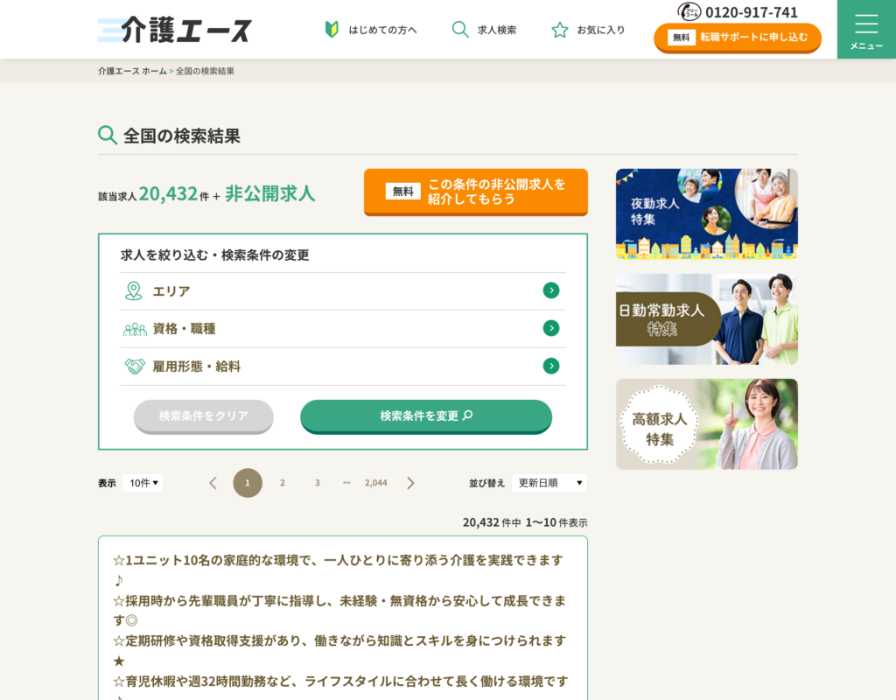Click 転職サポートに申し込む orange button

coord(738,38)
